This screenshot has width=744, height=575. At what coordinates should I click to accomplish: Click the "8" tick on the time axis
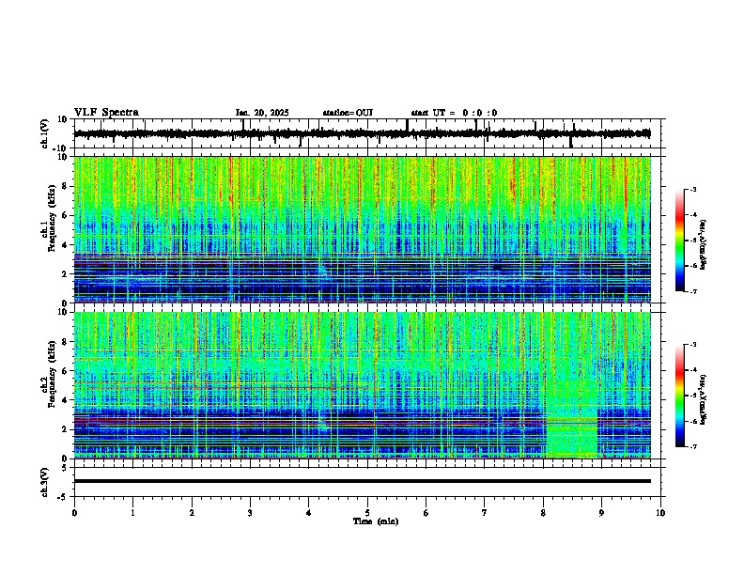coord(543,513)
